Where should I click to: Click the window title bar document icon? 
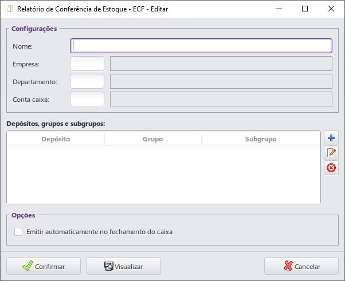9,9
